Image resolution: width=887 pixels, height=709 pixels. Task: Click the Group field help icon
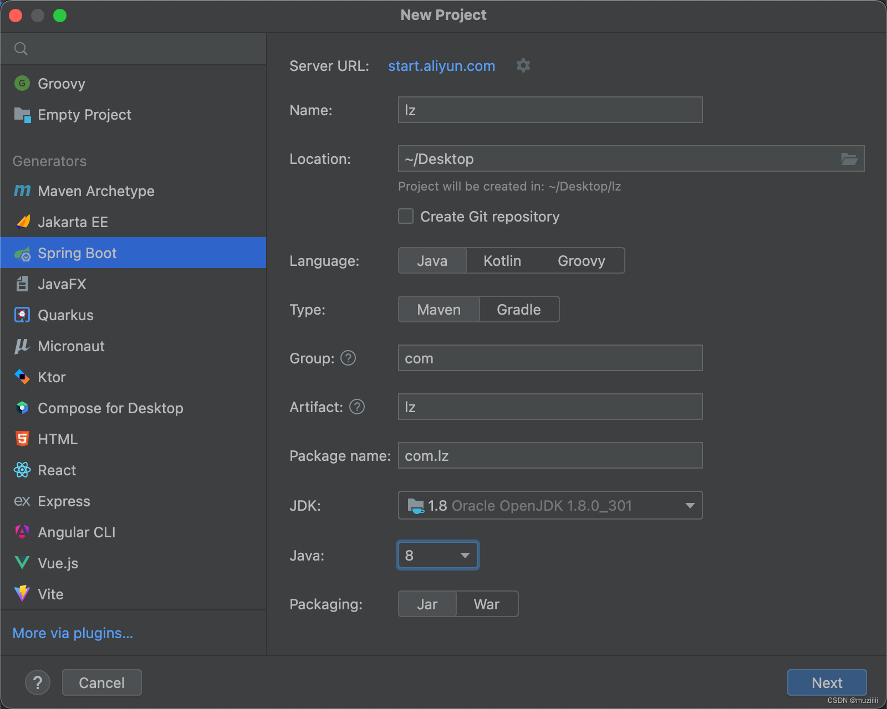[348, 358]
